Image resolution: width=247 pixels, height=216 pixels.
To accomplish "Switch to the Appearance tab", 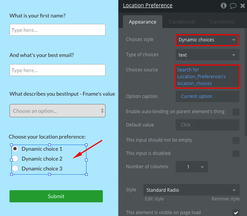I will [x=143, y=22].
